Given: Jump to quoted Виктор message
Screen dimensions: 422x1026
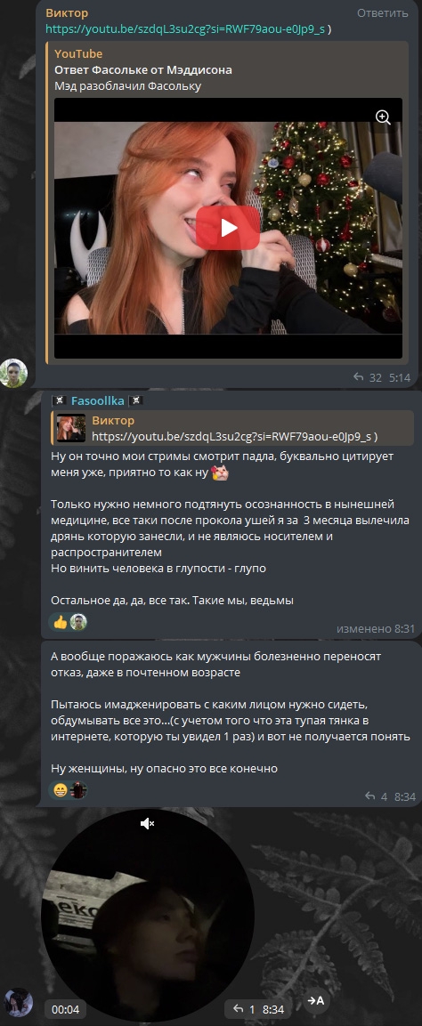Looking at the screenshot, I should (232, 428).
